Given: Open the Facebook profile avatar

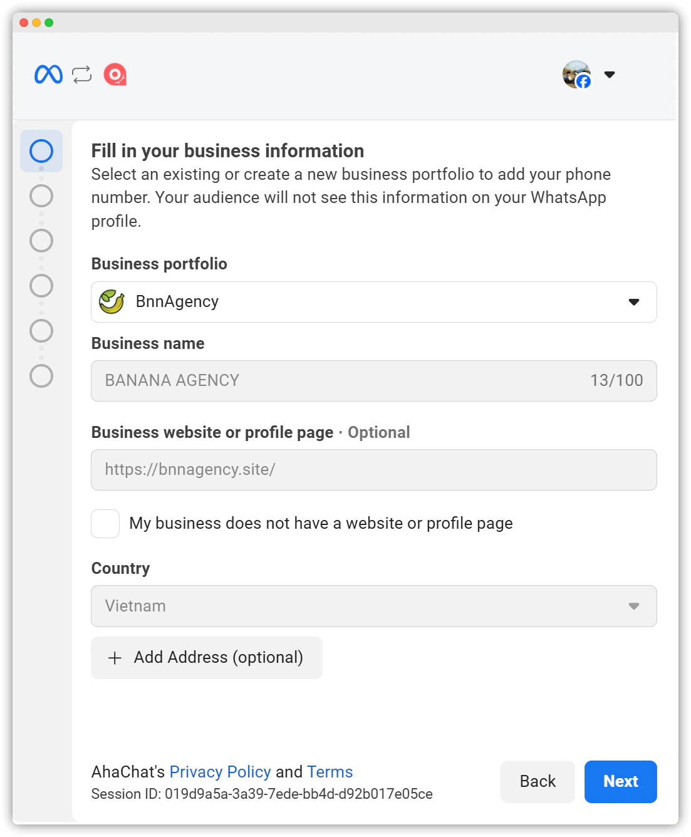Looking at the screenshot, I should [x=577, y=75].
